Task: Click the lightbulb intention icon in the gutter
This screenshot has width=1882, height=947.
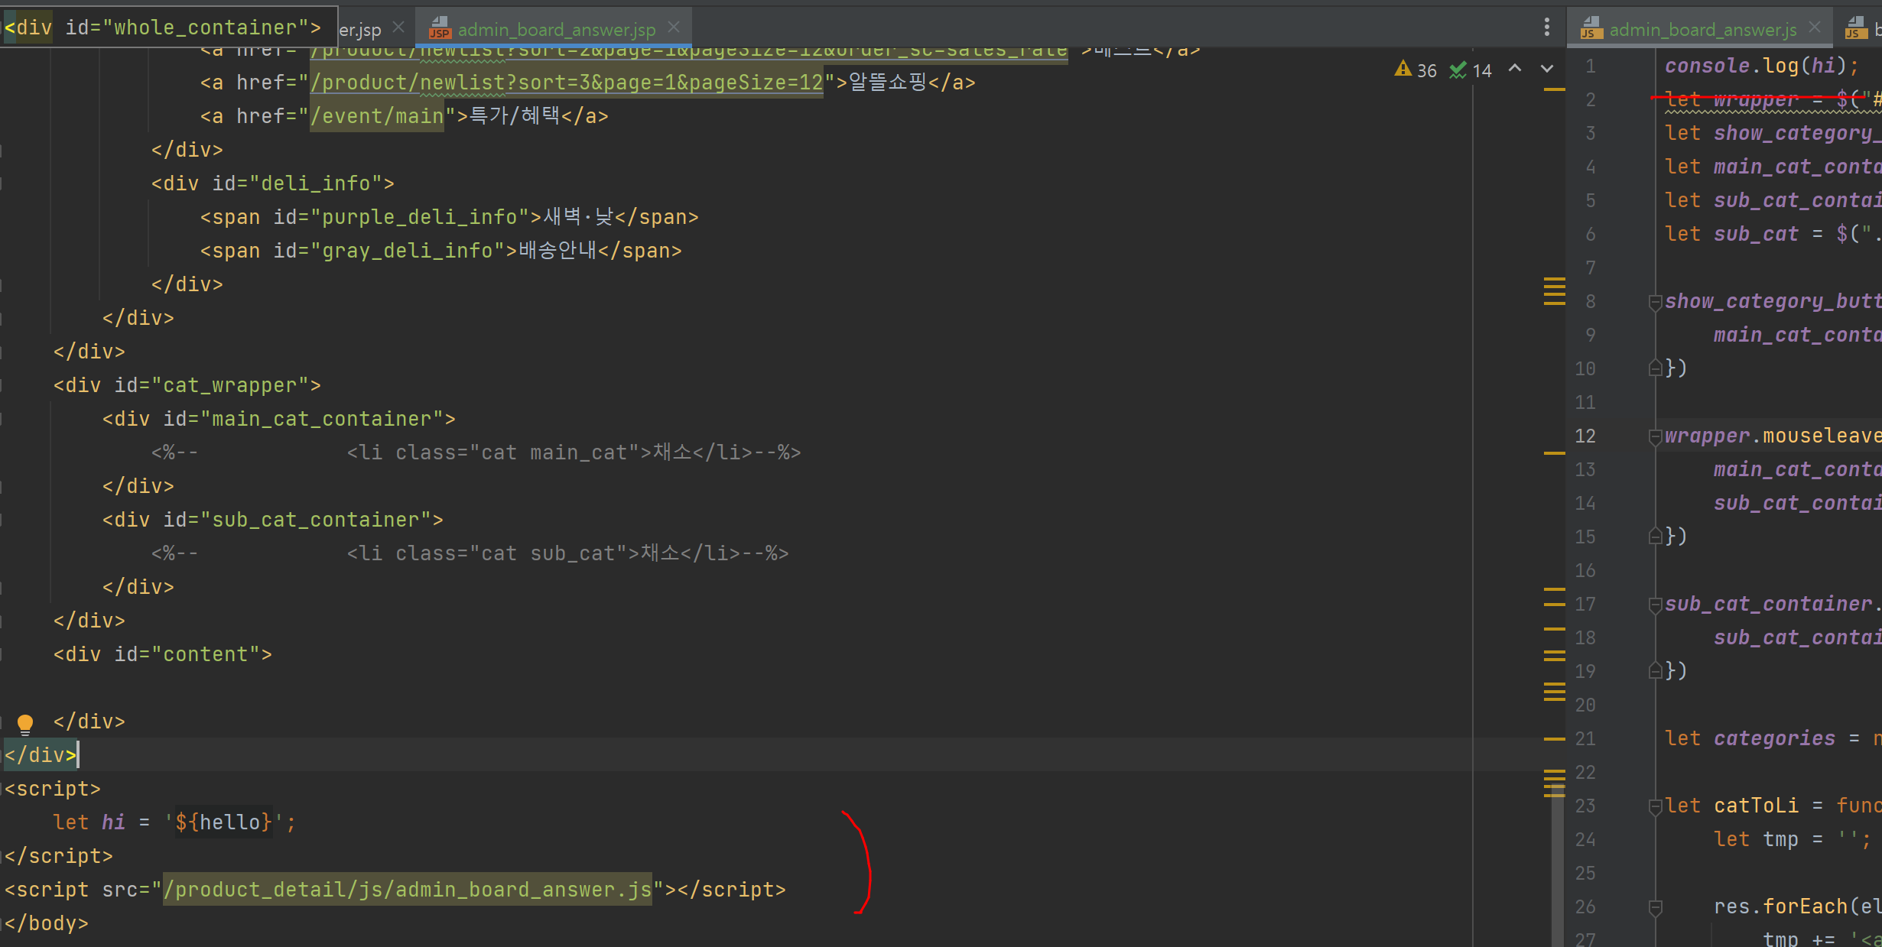Action: coord(25,723)
